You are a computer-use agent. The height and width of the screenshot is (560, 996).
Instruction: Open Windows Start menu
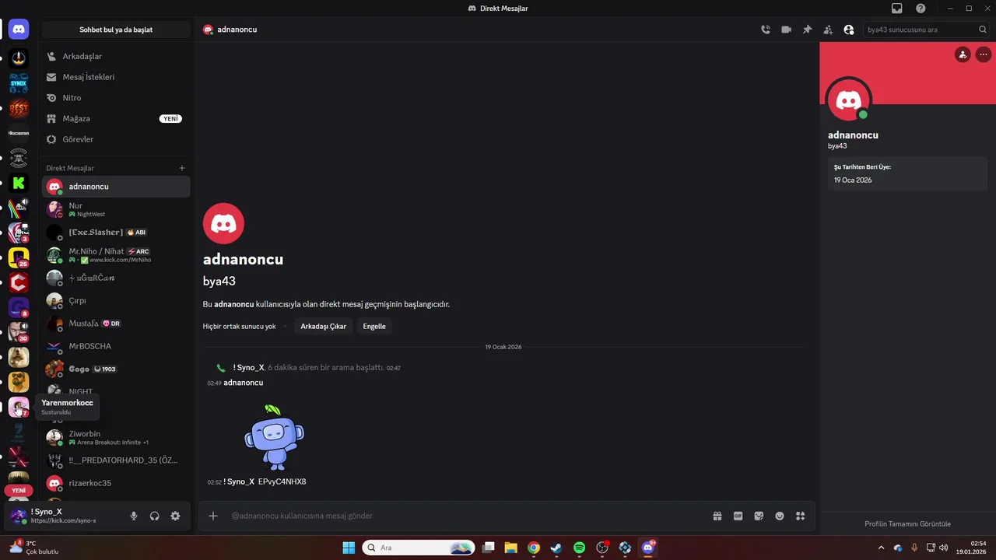(x=349, y=548)
